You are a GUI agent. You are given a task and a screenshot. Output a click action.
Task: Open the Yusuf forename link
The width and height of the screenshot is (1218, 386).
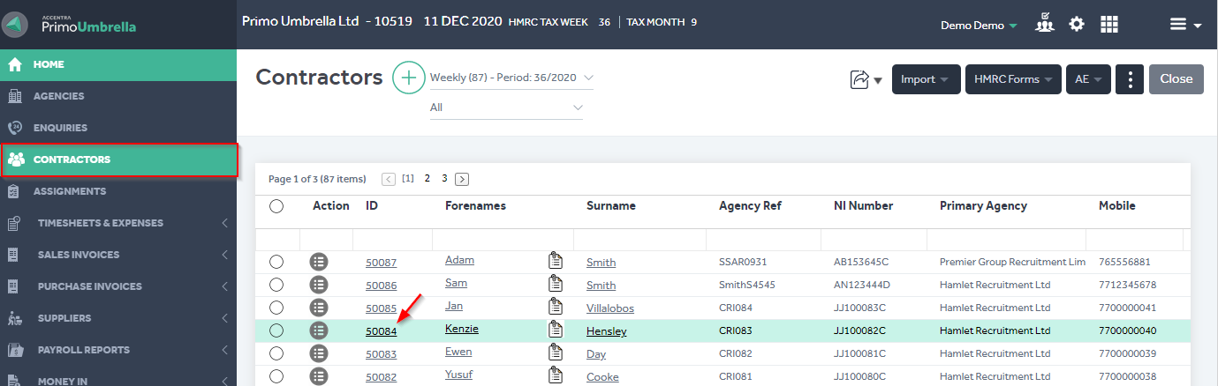(458, 374)
